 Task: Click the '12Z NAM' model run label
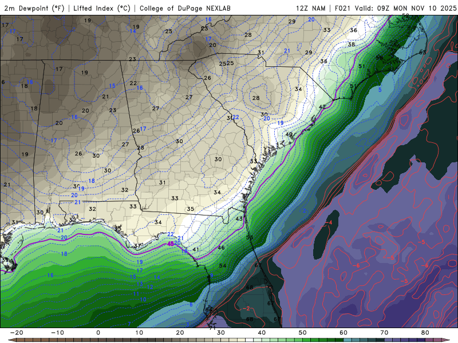point(311,8)
